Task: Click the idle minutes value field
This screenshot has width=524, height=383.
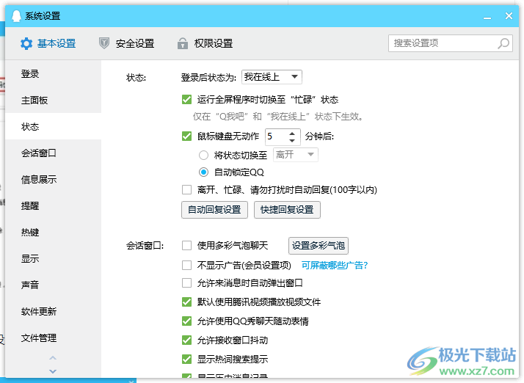Action: point(277,136)
